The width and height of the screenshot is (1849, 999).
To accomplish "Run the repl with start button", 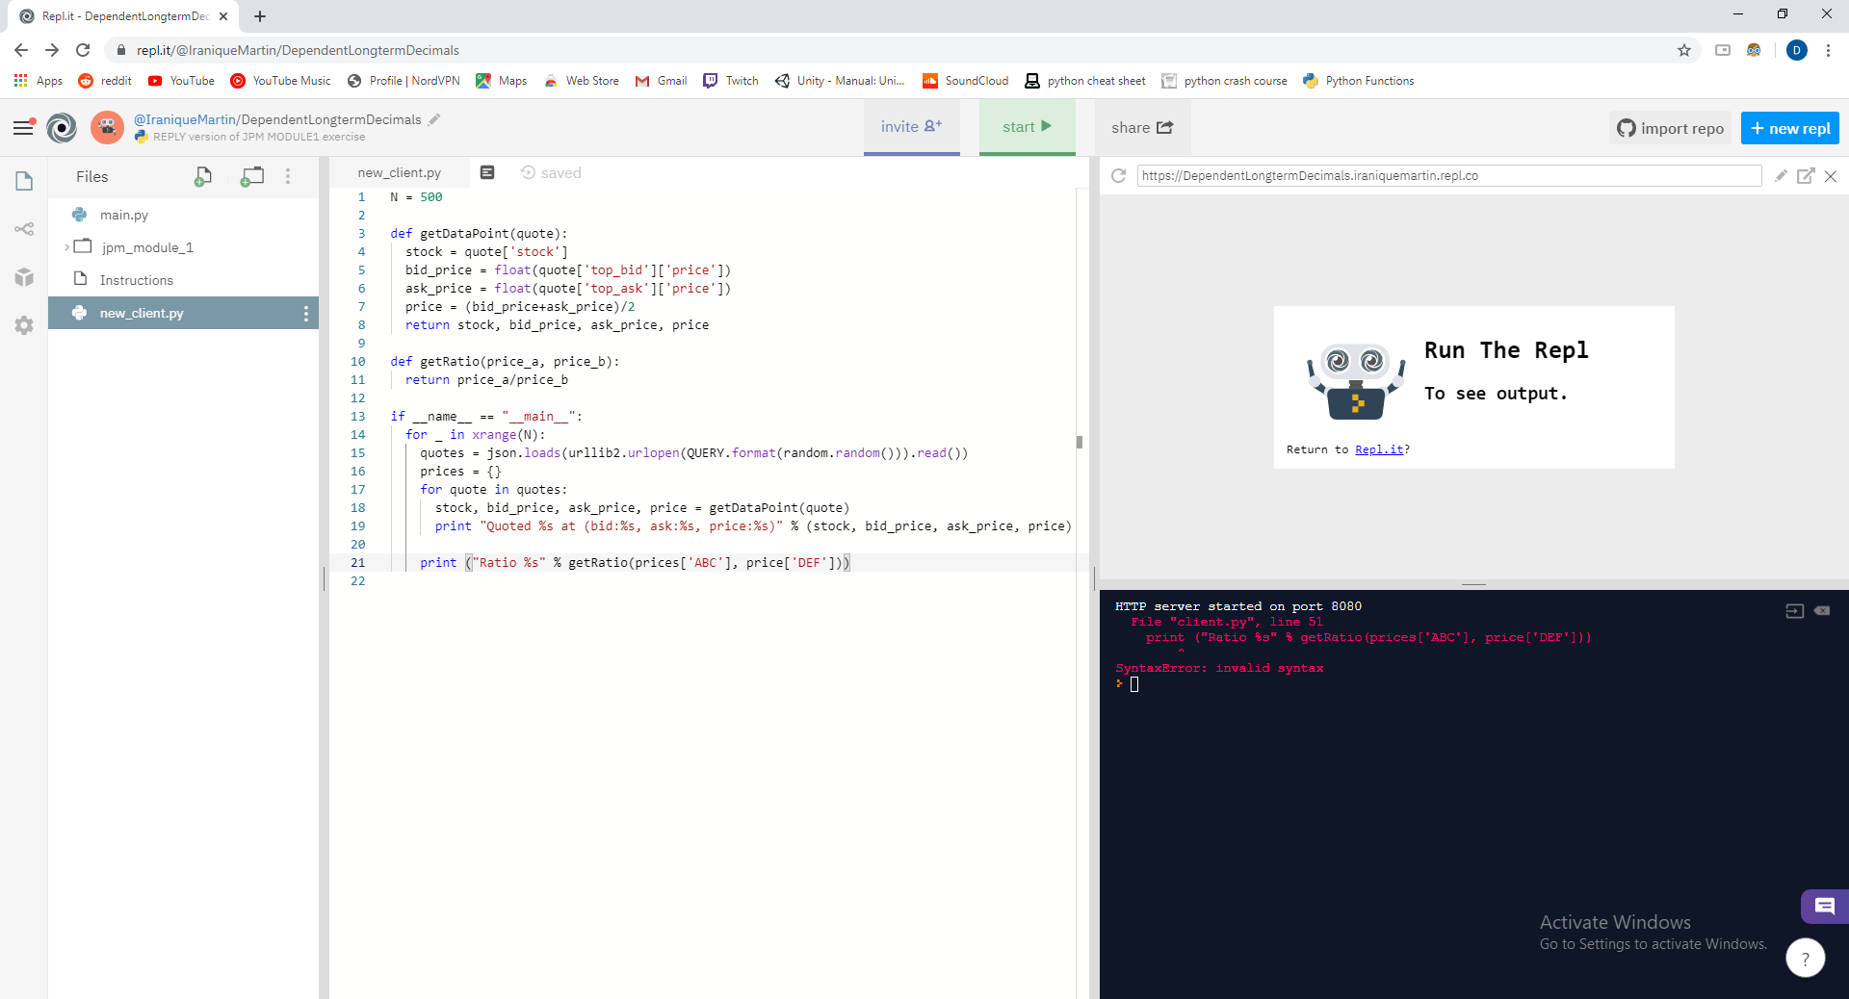I will click(x=1027, y=127).
